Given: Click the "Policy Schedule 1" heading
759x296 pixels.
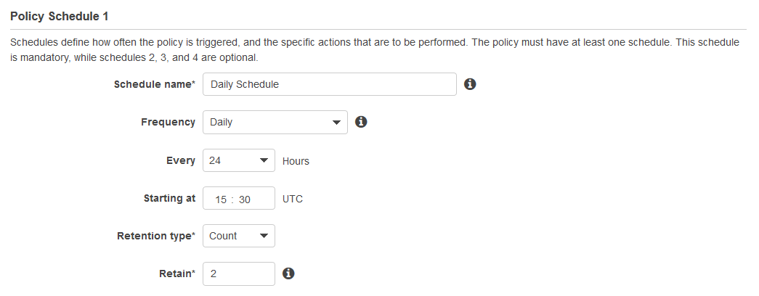Looking at the screenshot, I should (x=59, y=15).
